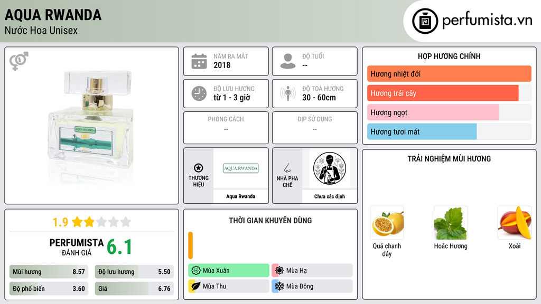
Task: Open the Aqua Rwanda brand logo
Action: click(x=241, y=168)
